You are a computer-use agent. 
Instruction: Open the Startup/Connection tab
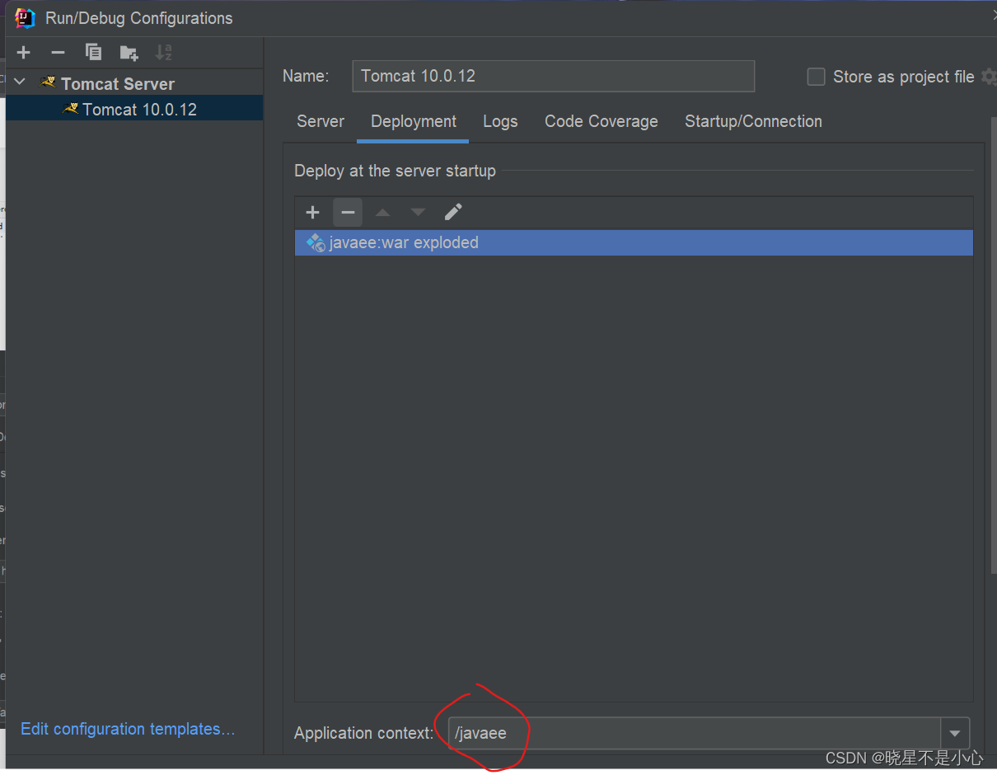[753, 121]
